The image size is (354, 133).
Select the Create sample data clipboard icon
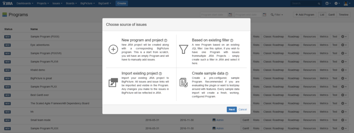pyautogui.click(x=183, y=82)
